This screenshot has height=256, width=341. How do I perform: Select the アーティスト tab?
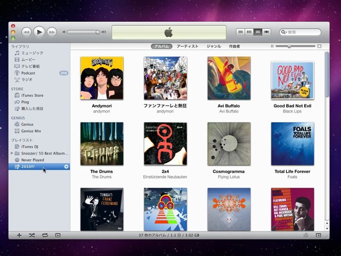(x=188, y=46)
